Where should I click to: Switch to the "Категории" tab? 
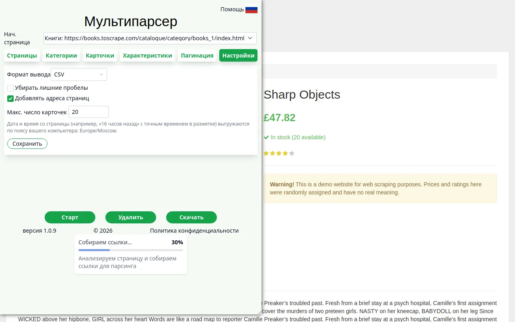tap(61, 56)
